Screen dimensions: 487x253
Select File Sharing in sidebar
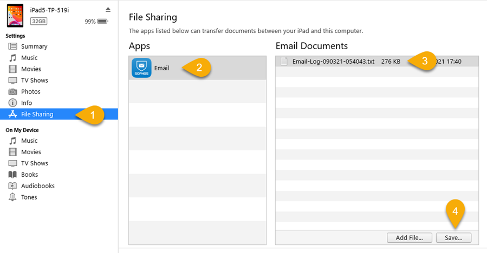[x=37, y=114]
